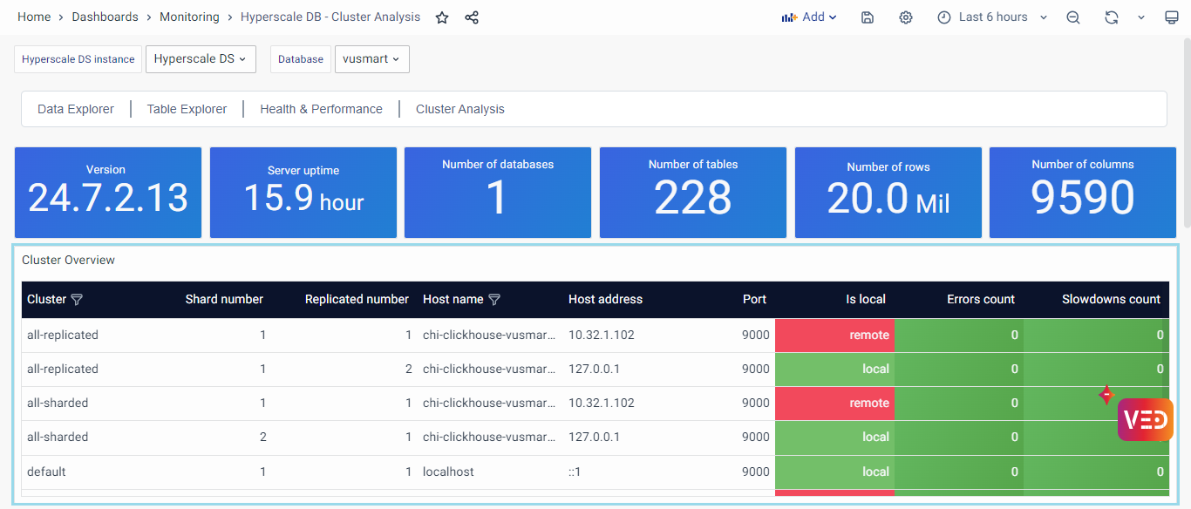Star this dashboard as favorite
The image size is (1191, 509).
[x=442, y=17]
